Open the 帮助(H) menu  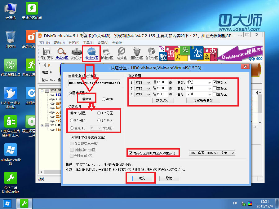(117, 43)
